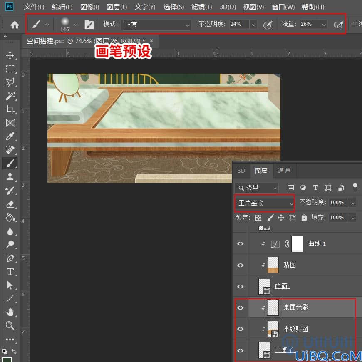Open the brush opacity slider dropdown

(253, 25)
